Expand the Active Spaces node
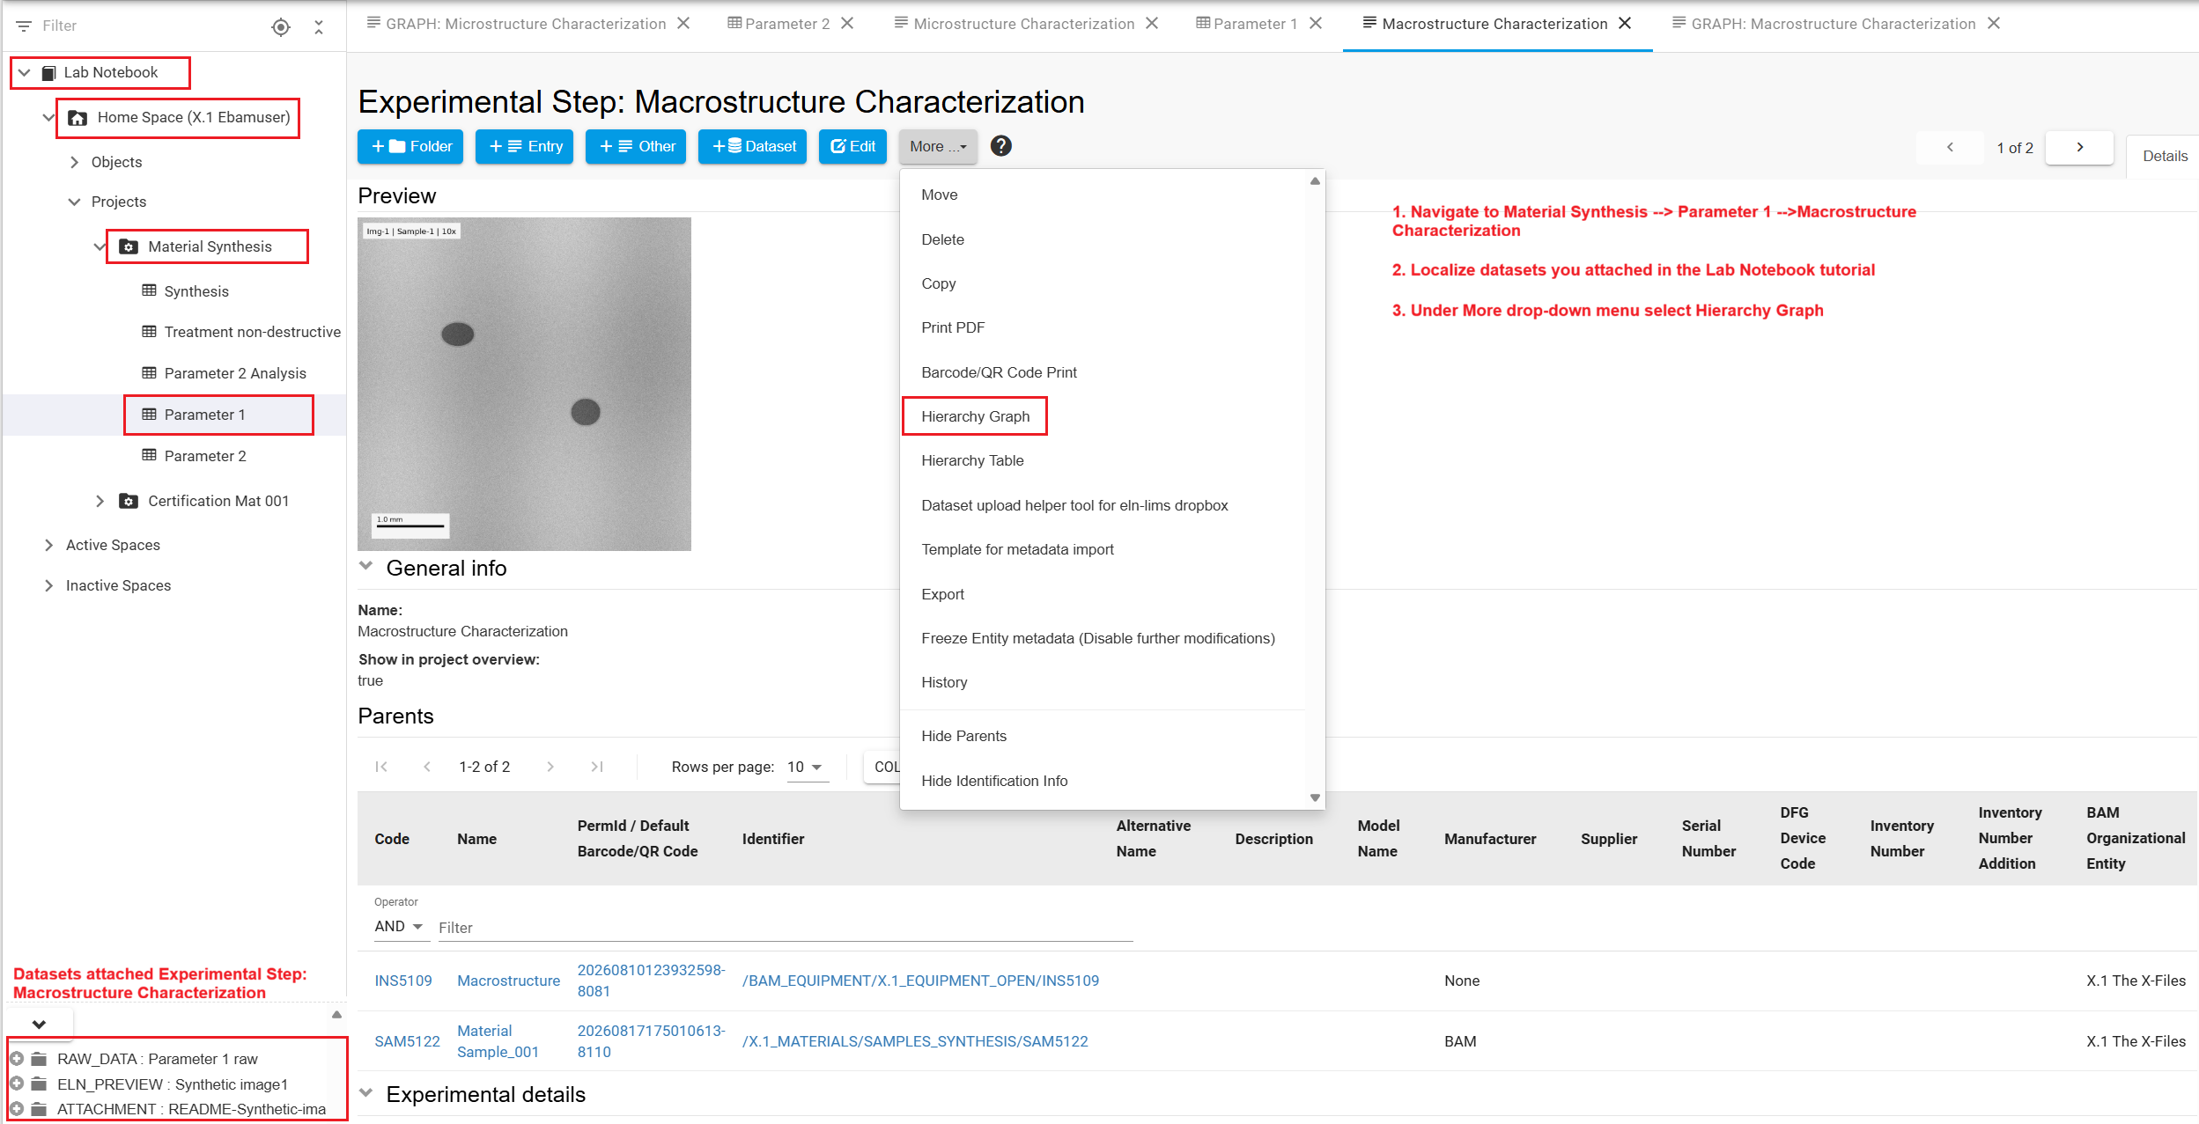This screenshot has height=1124, width=2199. [48, 545]
